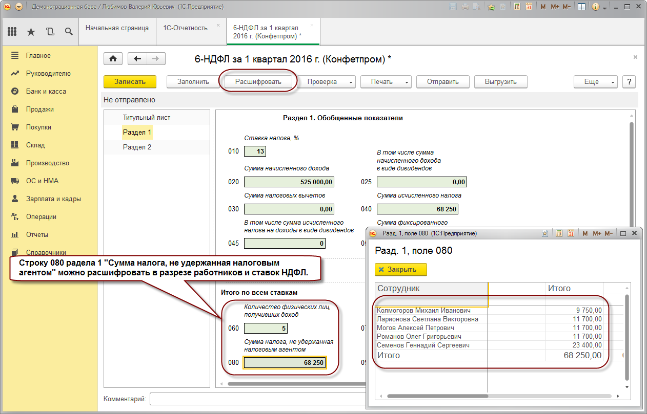Image resolution: width=647 pixels, height=414 pixels.
Task: Open Отчеты section
Action: coord(37,234)
